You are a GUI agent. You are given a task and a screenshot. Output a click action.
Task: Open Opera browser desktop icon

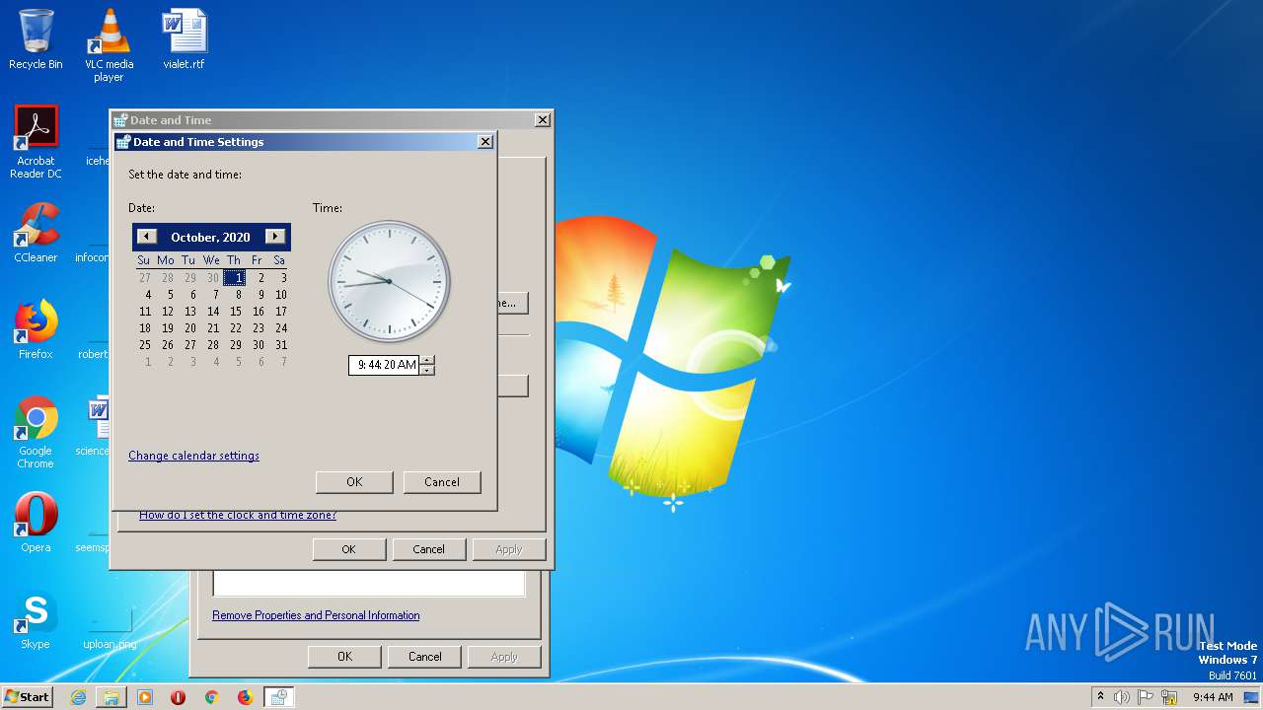pos(36,523)
